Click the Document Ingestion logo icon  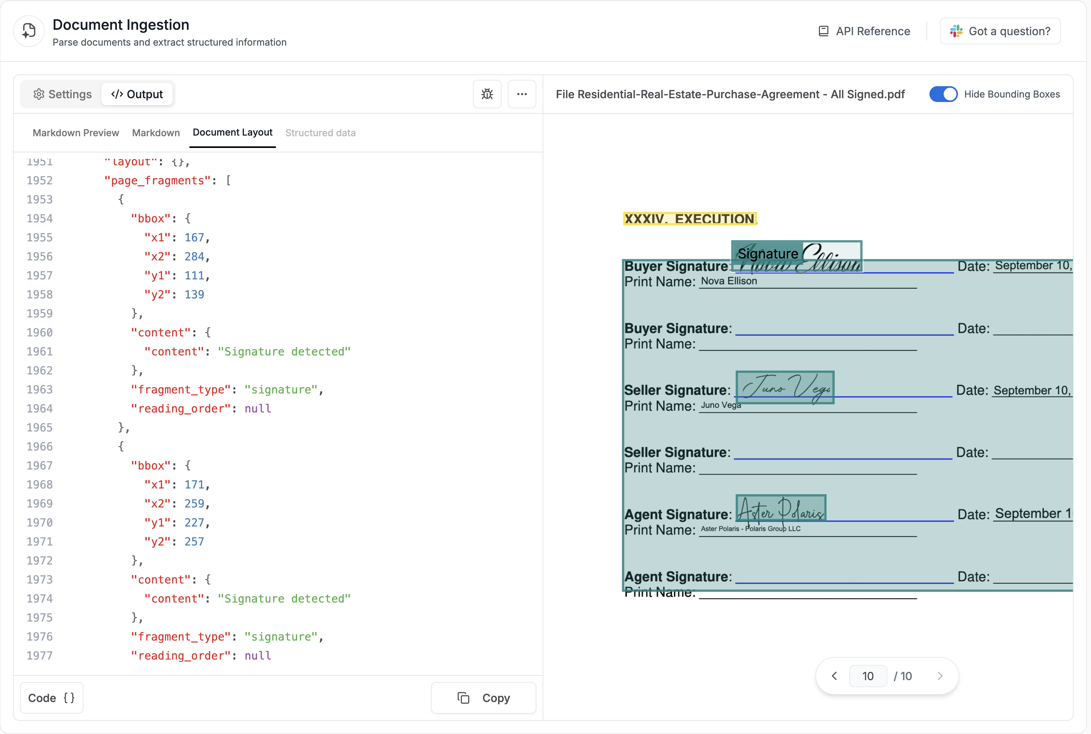point(29,31)
